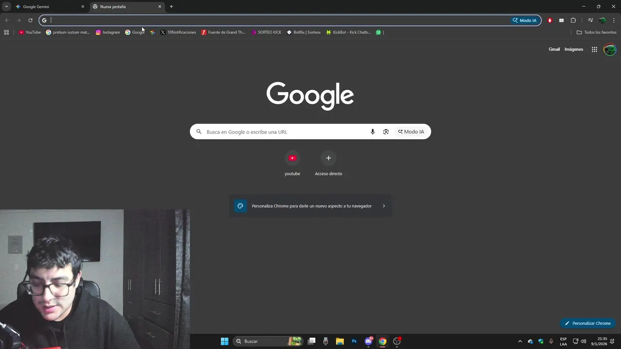Open File Explorer from taskbar
621x349 pixels.
point(340,341)
